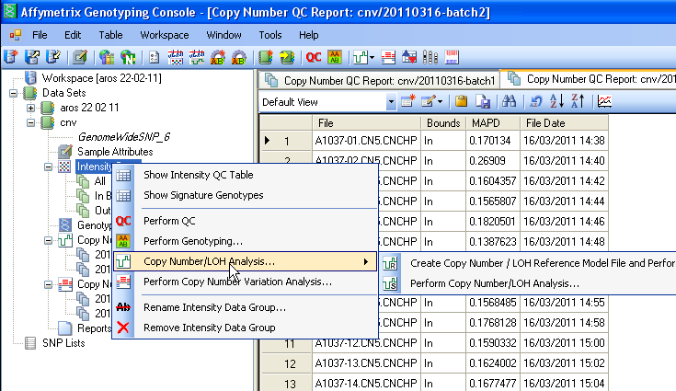Open the Window menu
676x391 pixels.
[223, 35]
